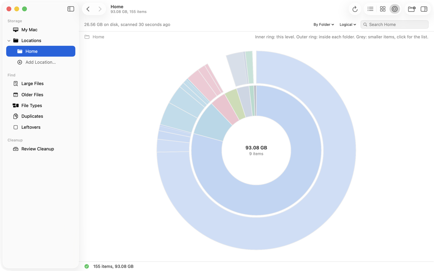Open Review Cleanup
The image size is (434, 271).
coord(41,149)
